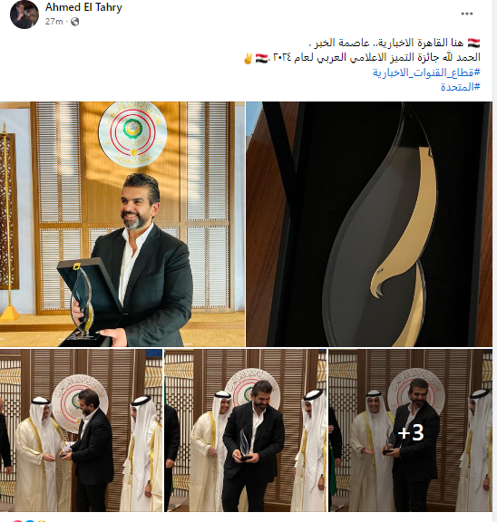The width and height of the screenshot is (497, 522).
Task: View the middle photo of the man looking at the trophy
Action: (x=246, y=430)
